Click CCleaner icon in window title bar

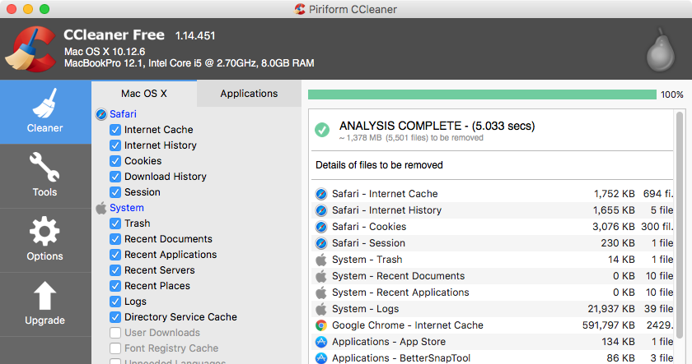pyautogui.click(x=300, y=9)
